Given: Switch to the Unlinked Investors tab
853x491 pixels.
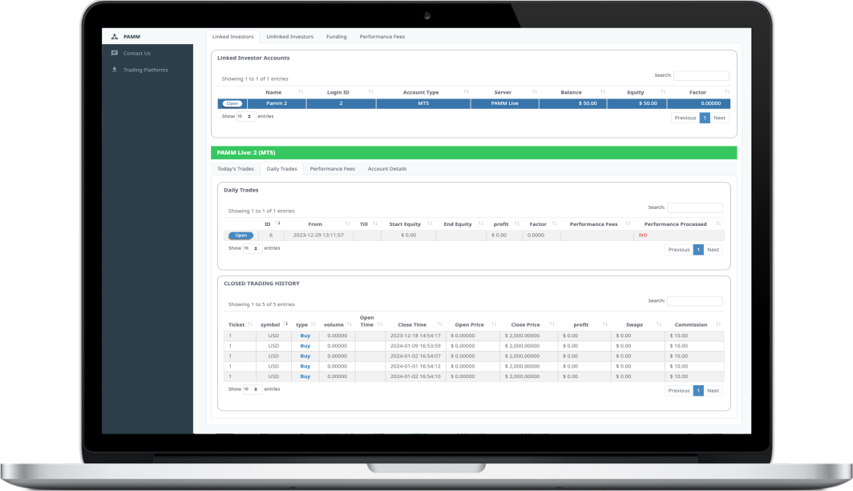Looking at the screenshot, I should (x=289, y=37).
